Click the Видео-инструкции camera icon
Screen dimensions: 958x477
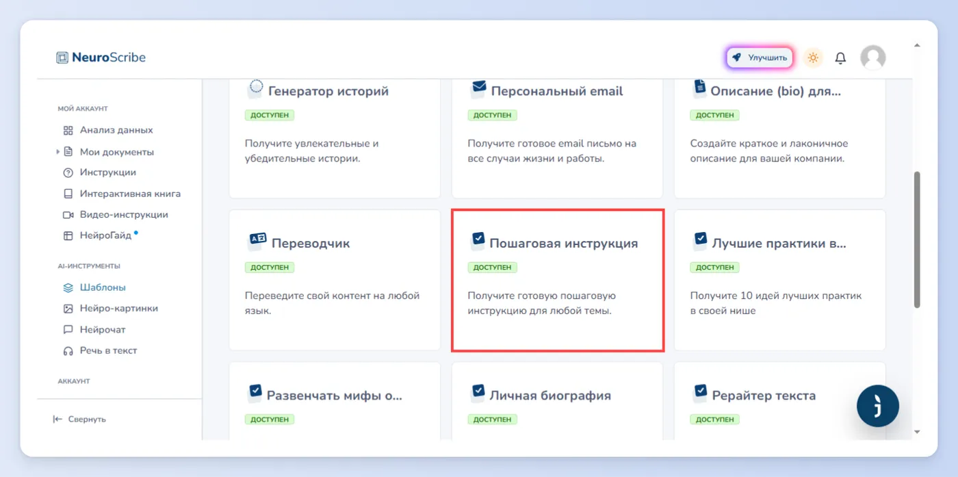pos(68,214)
